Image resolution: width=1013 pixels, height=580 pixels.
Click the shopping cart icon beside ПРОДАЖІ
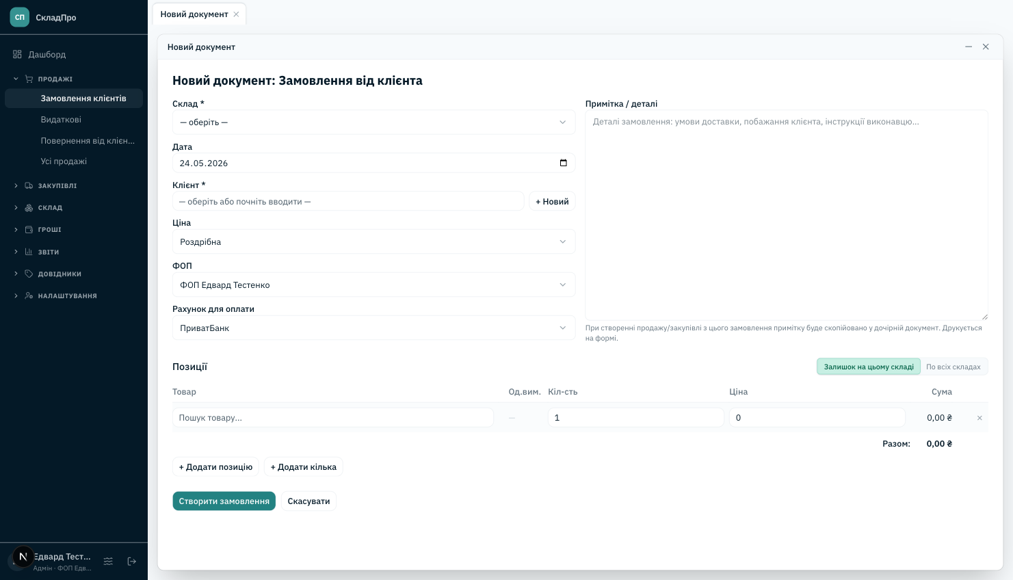click(29, 79)
